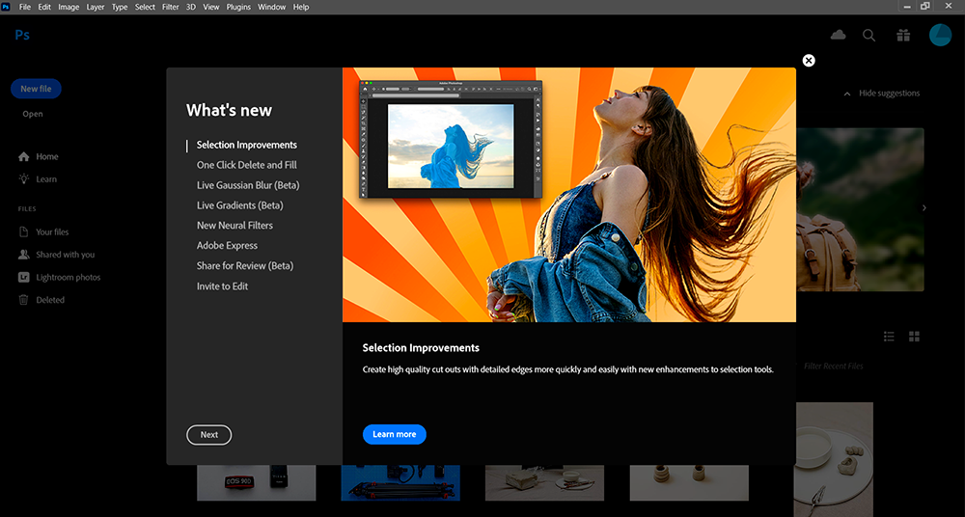
Task: Open the File menu
Action: [25, 7]
